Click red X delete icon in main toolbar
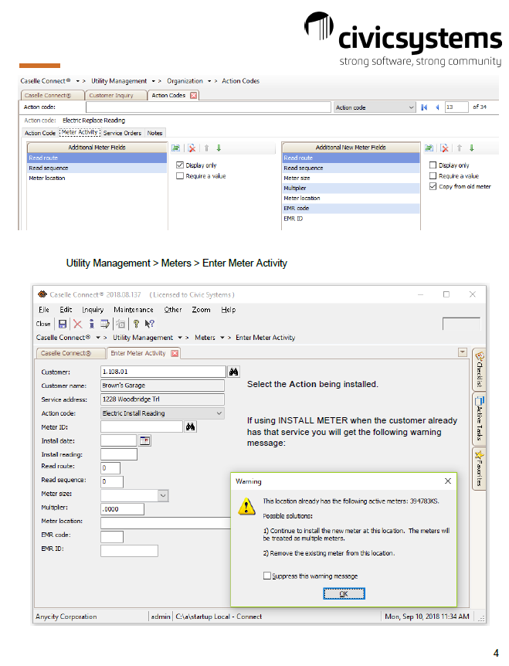This screenshot has width=509, height=666. (78, 324)
